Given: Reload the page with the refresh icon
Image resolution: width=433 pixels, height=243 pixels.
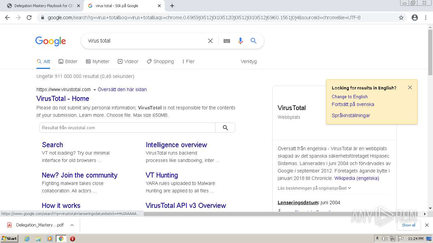Looking at the screenshot, I should (29, 18).
